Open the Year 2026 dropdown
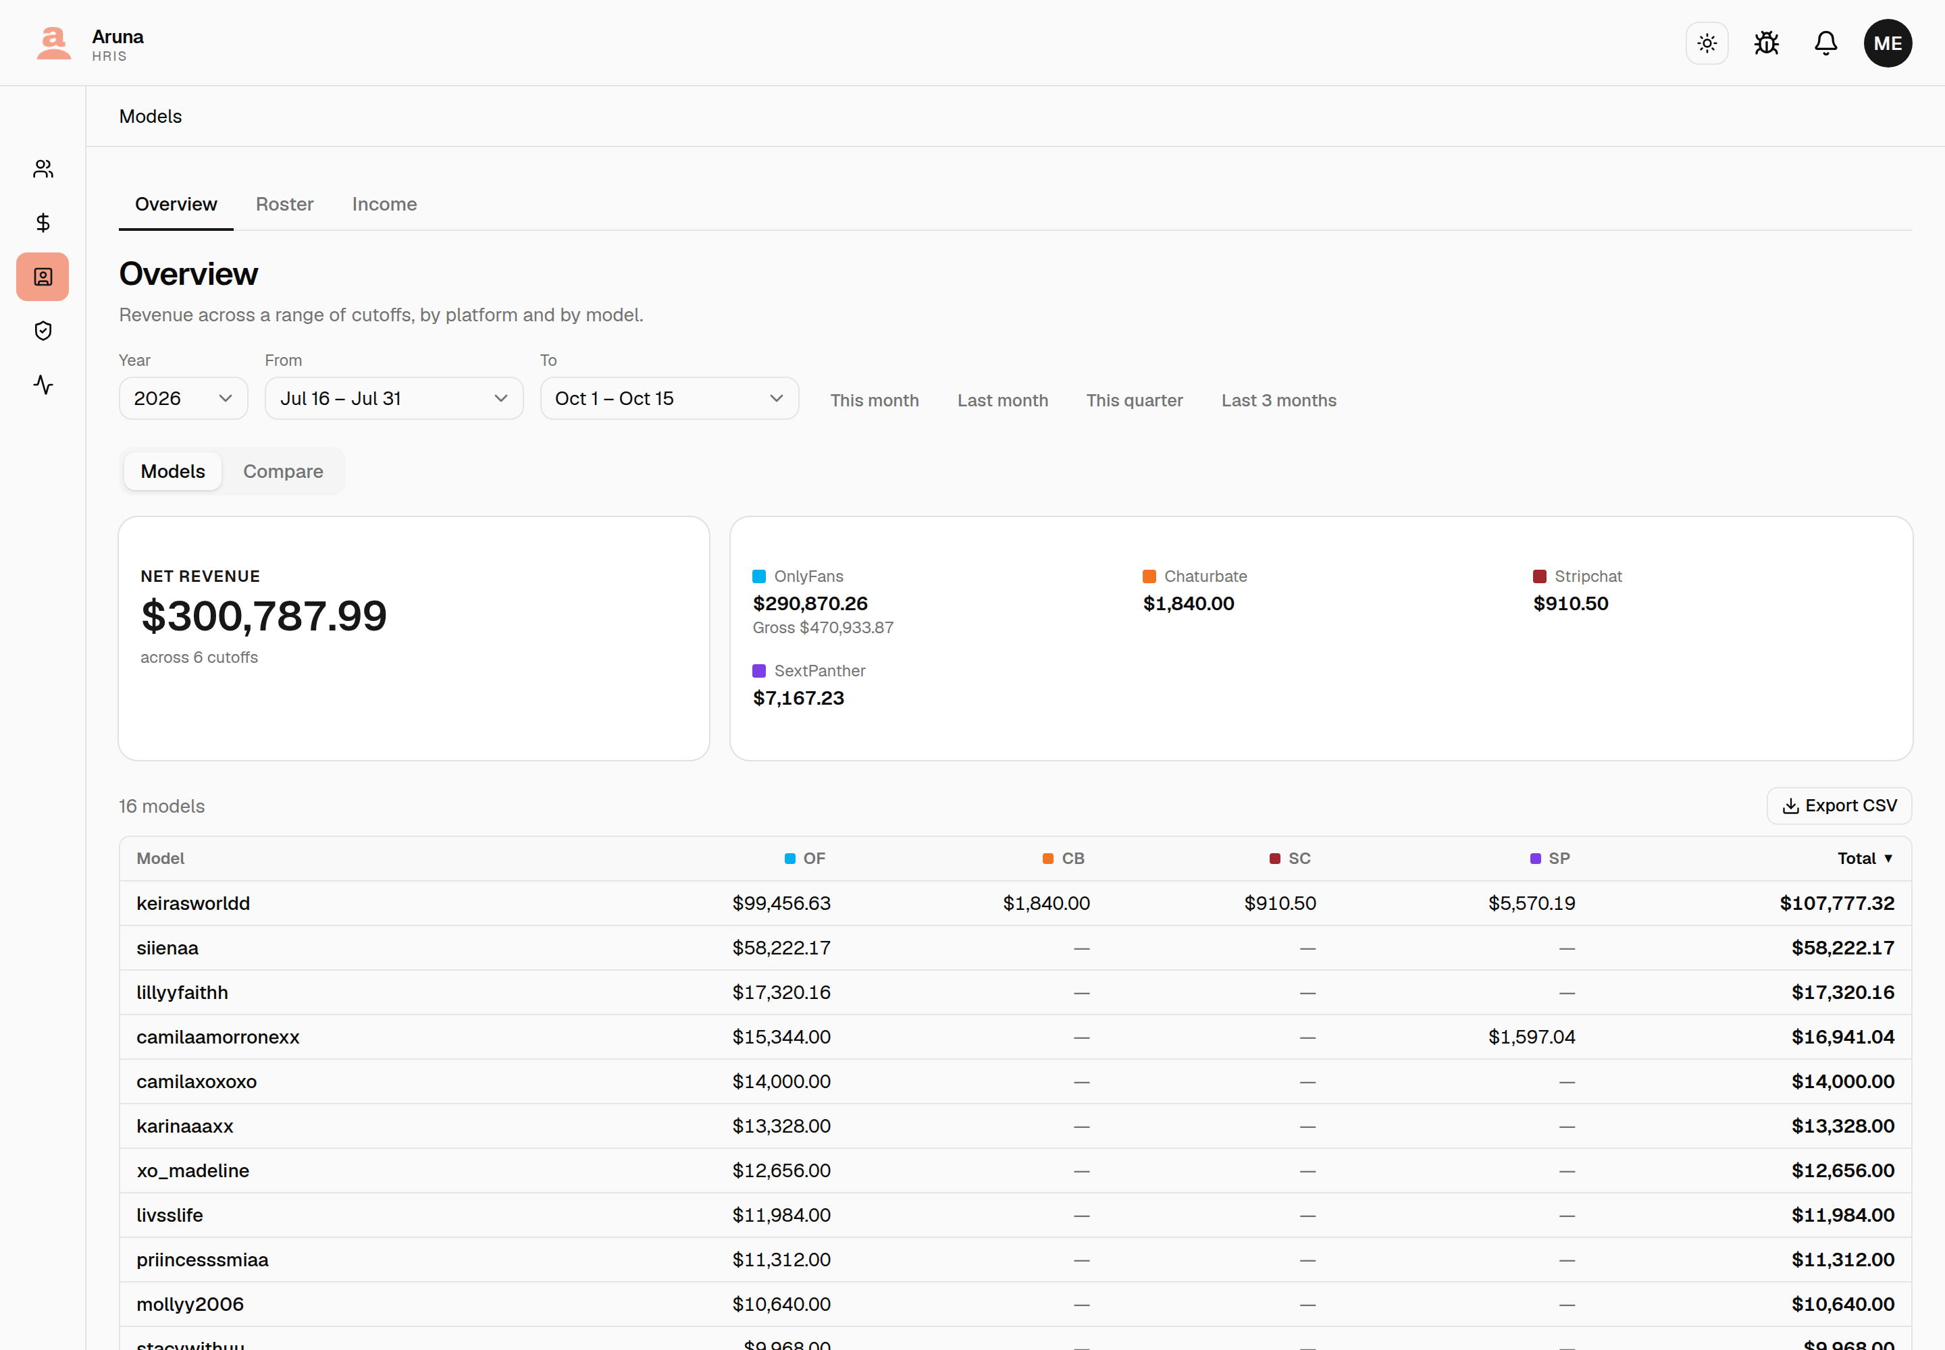Screen dimensions: 1945x1350 pyautogui.click(x=183, y=398)
